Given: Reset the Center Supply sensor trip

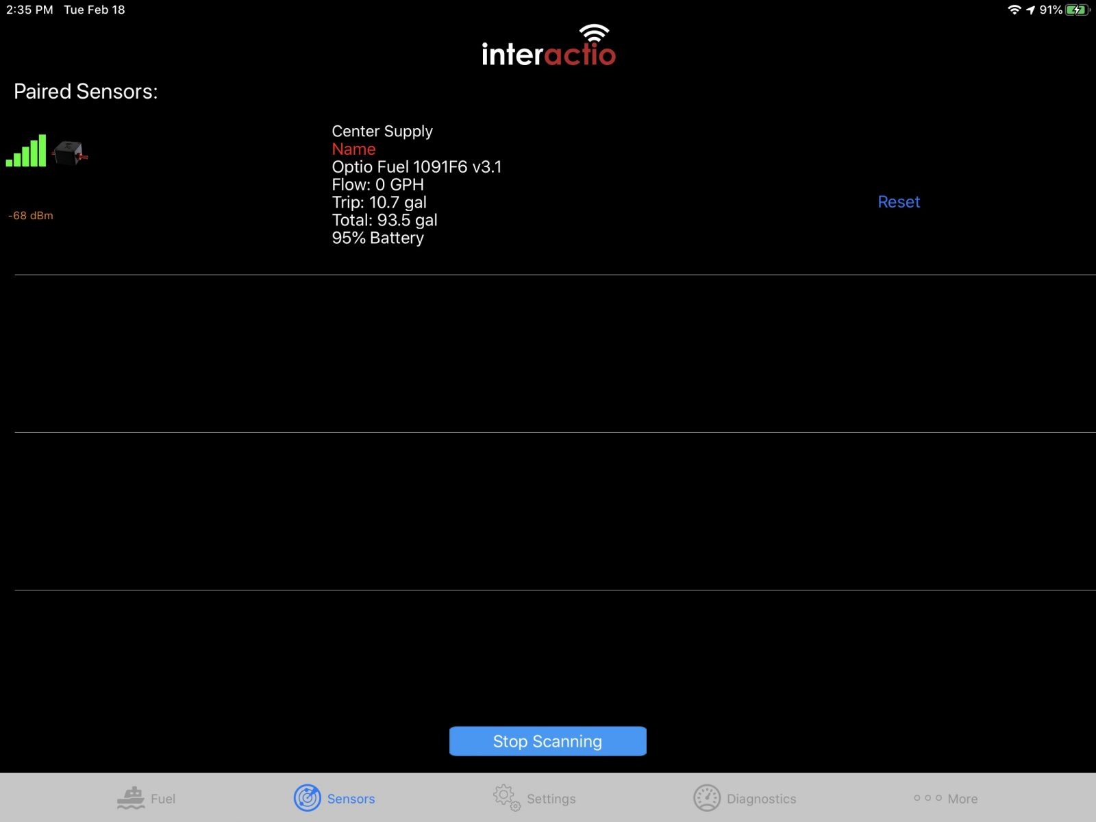Looking at the screenshot, I should pyautogui.click(x=899, y=202).
